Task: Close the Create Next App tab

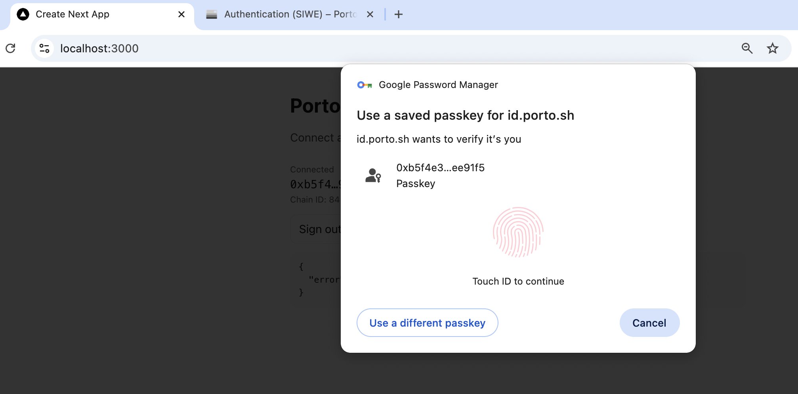Action: point(181,15)
